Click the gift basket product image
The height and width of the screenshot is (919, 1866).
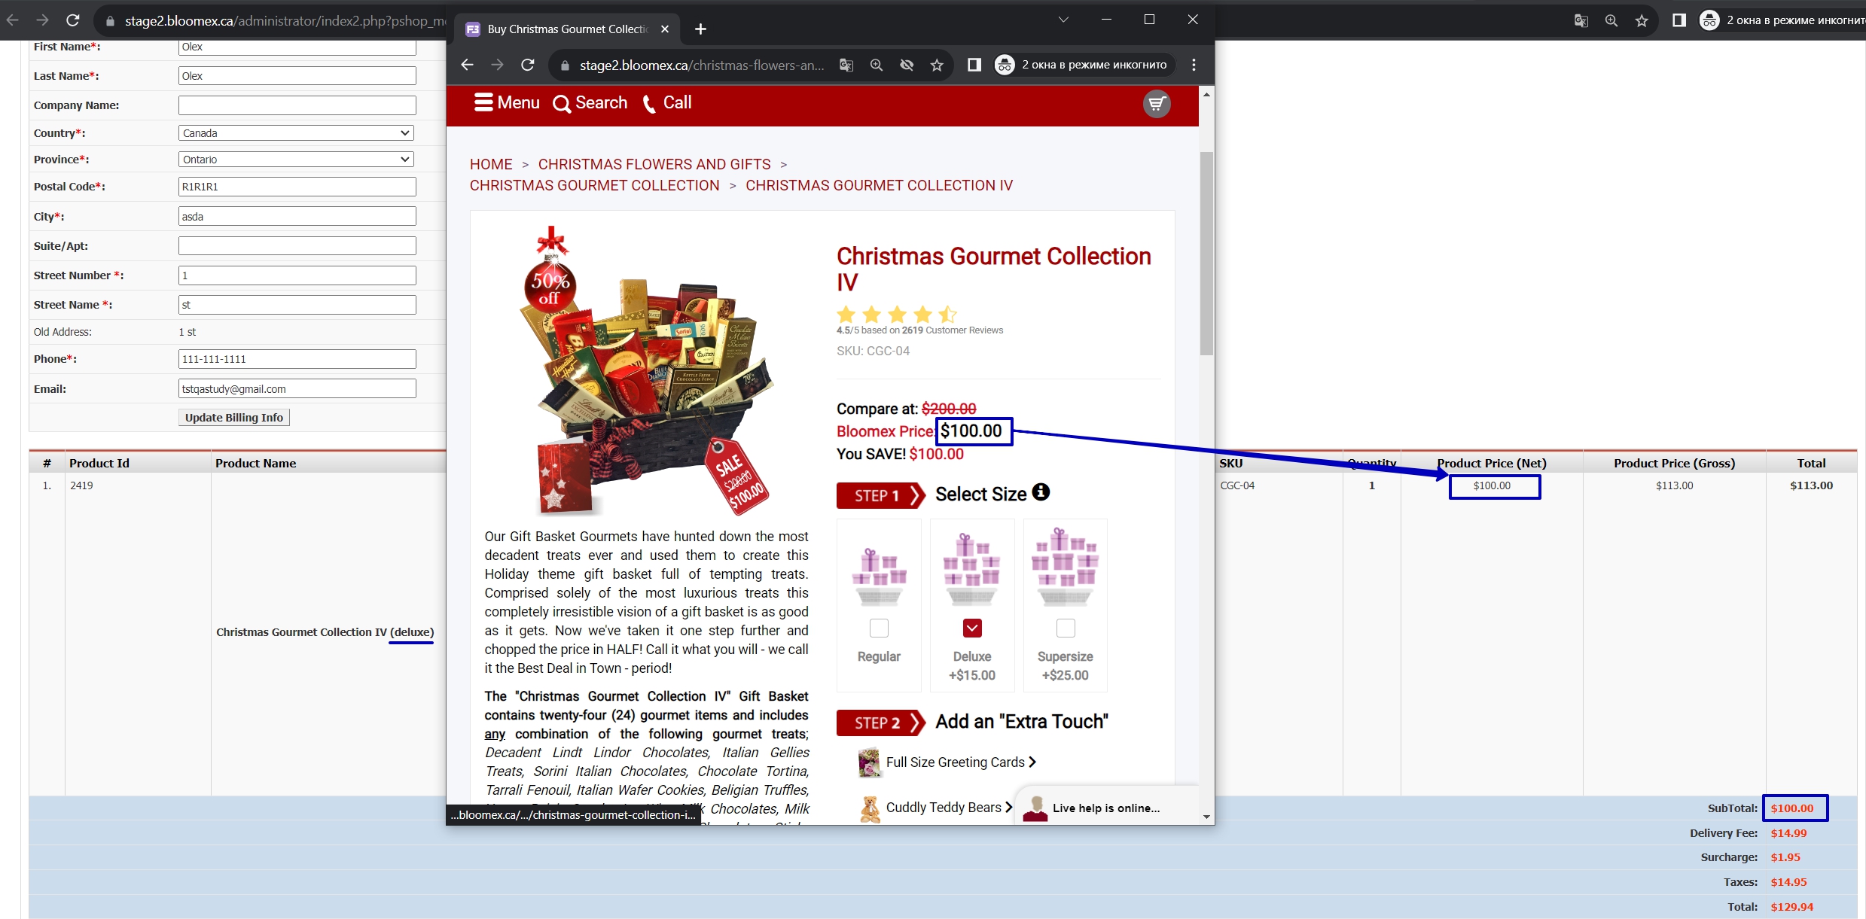(648, 372)
